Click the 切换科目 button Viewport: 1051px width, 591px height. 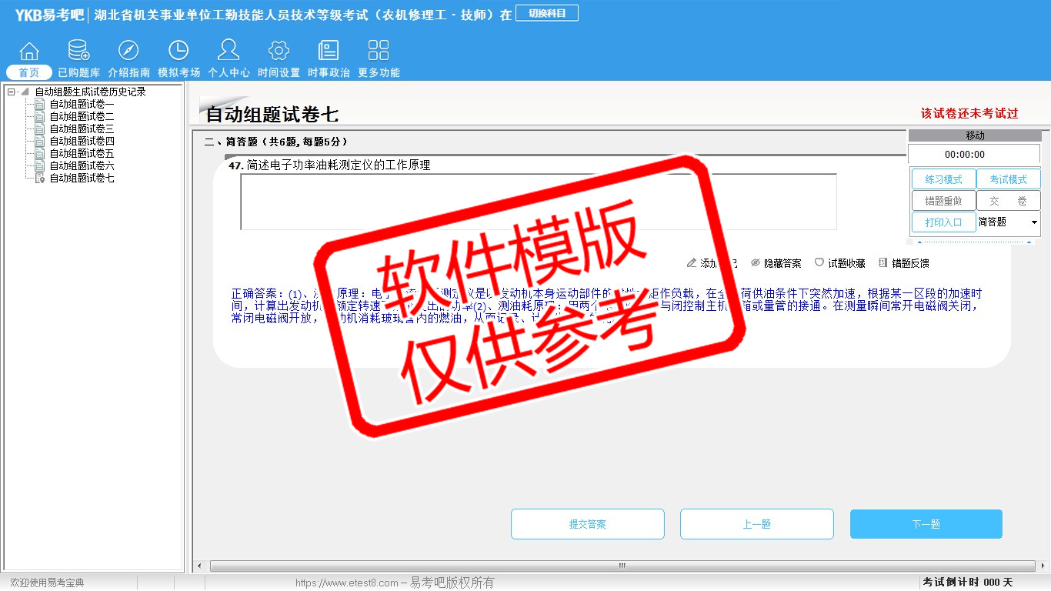point(547,13)
